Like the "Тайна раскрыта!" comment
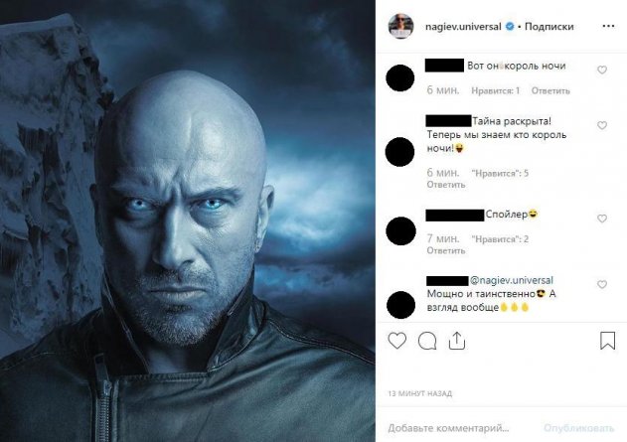This screenshot has width=627, height=442. click(x=602, y=126)
